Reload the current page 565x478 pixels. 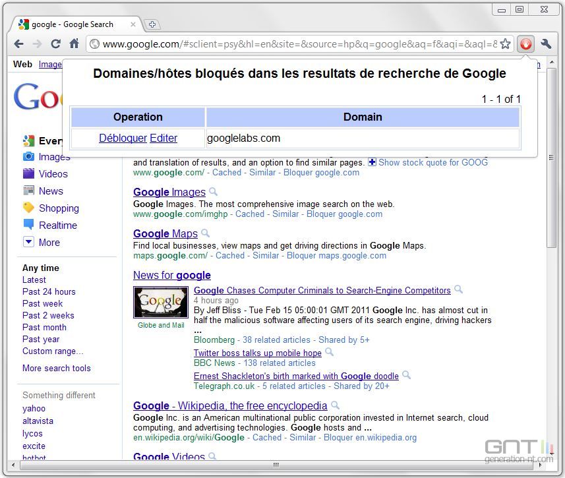[x=55, y=44]
